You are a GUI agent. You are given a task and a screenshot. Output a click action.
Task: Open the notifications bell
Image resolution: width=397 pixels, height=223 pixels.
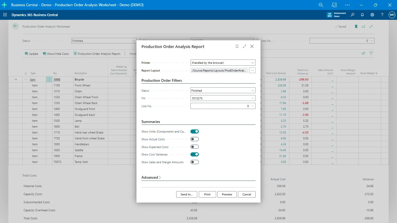362,15
